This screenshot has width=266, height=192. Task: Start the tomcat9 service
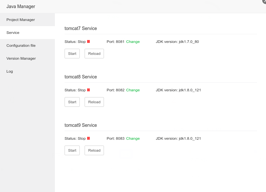pos(72,150)
